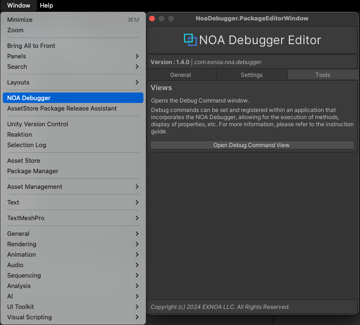This screenshot has width=360, height=325.
Task: Expand the Animation submenu
Action: click(x=73, y=255)
